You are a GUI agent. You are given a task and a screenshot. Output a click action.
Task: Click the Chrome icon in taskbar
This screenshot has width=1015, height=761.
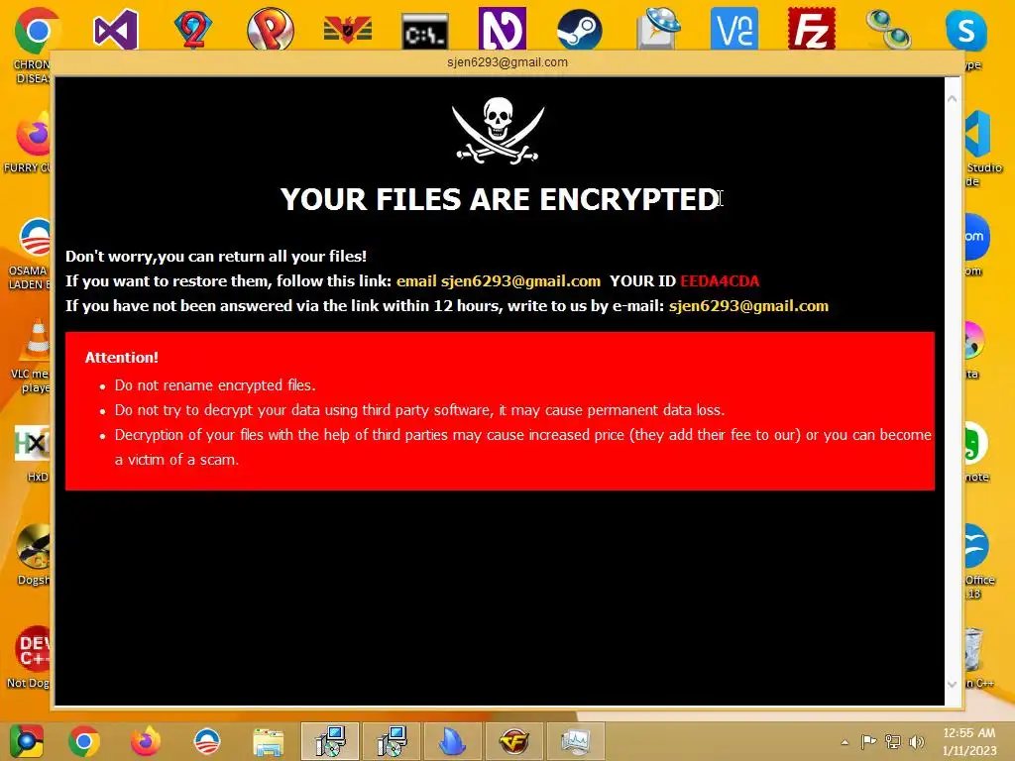(x=84, y=741)
